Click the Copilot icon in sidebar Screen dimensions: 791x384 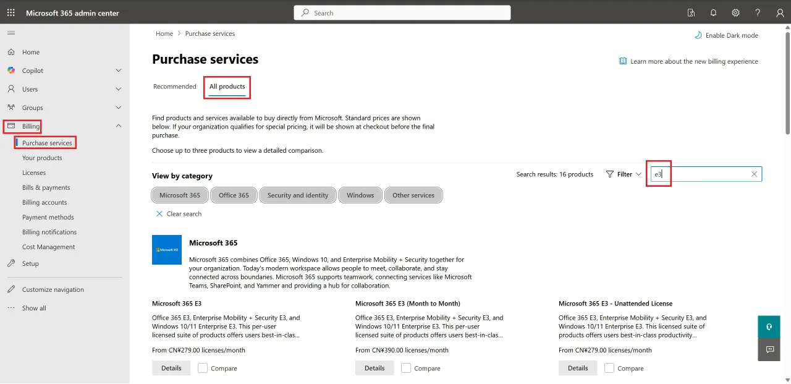11,70
